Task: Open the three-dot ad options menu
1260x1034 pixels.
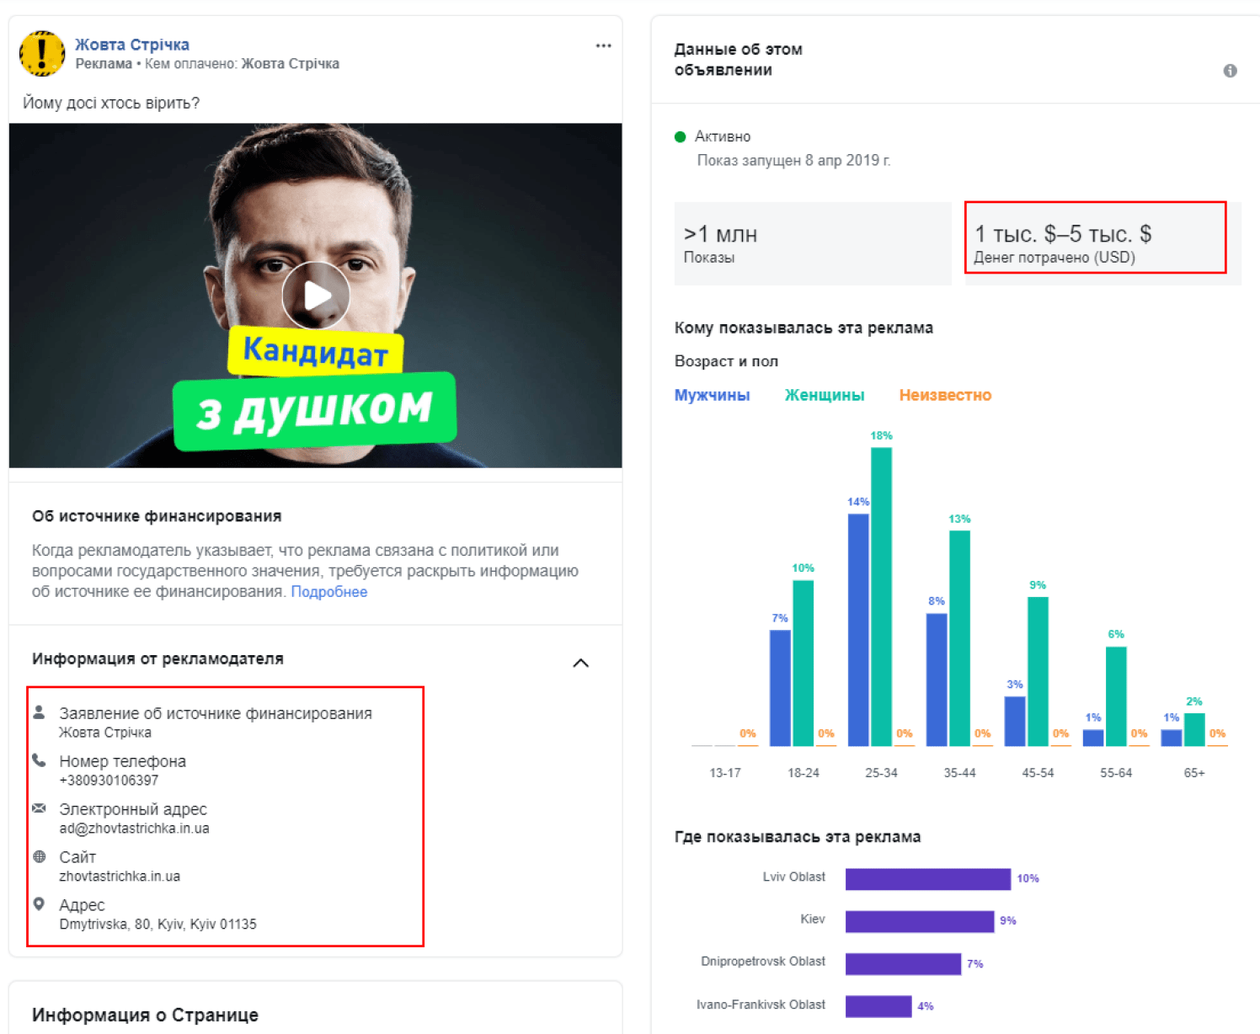Action: point(603,45)
